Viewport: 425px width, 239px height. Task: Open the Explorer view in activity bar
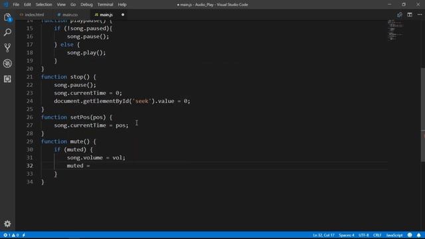tap(7, 17)
